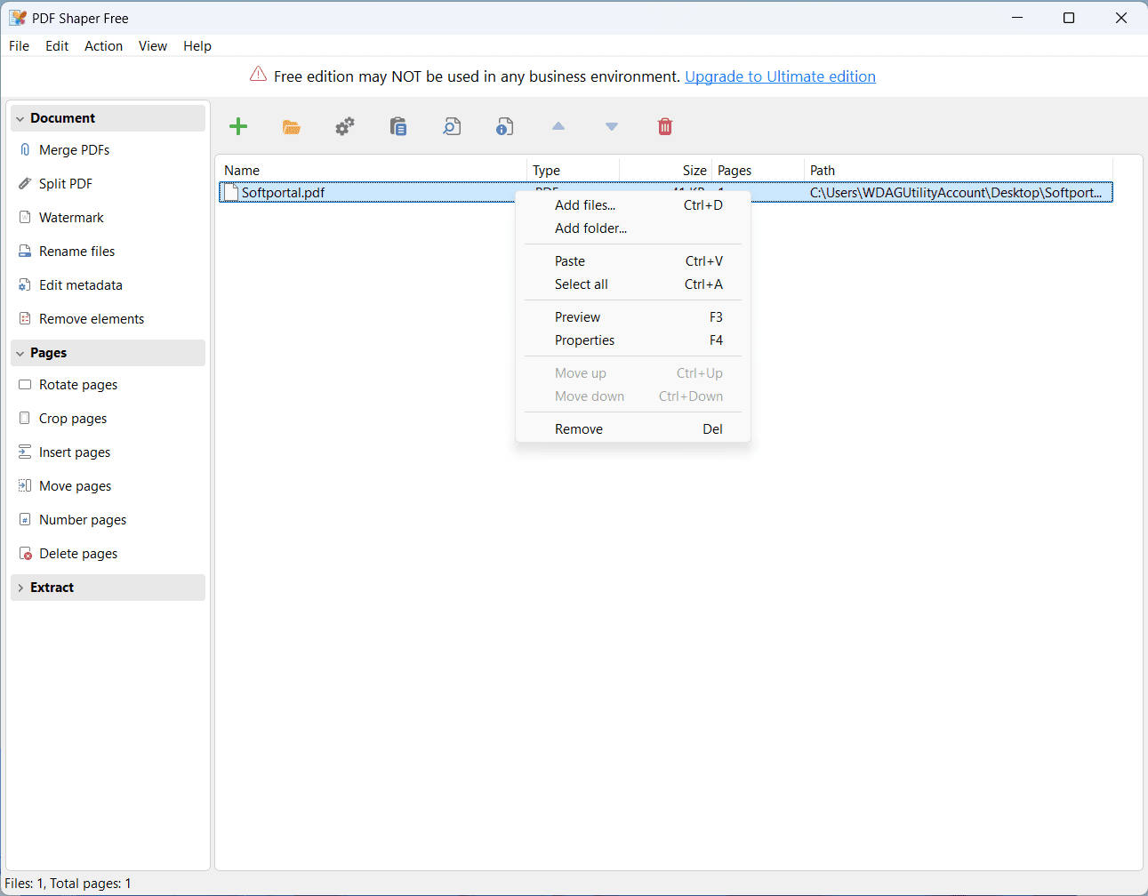Collapse the Document section
This screenshot has height=896, width=1148.
coord(108,118)
